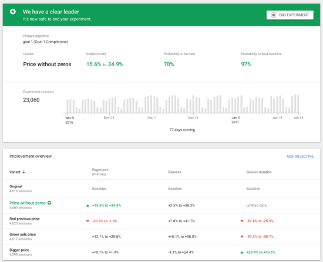Select the +15.6% to +34.9% pageviews value

click(106, 206)
